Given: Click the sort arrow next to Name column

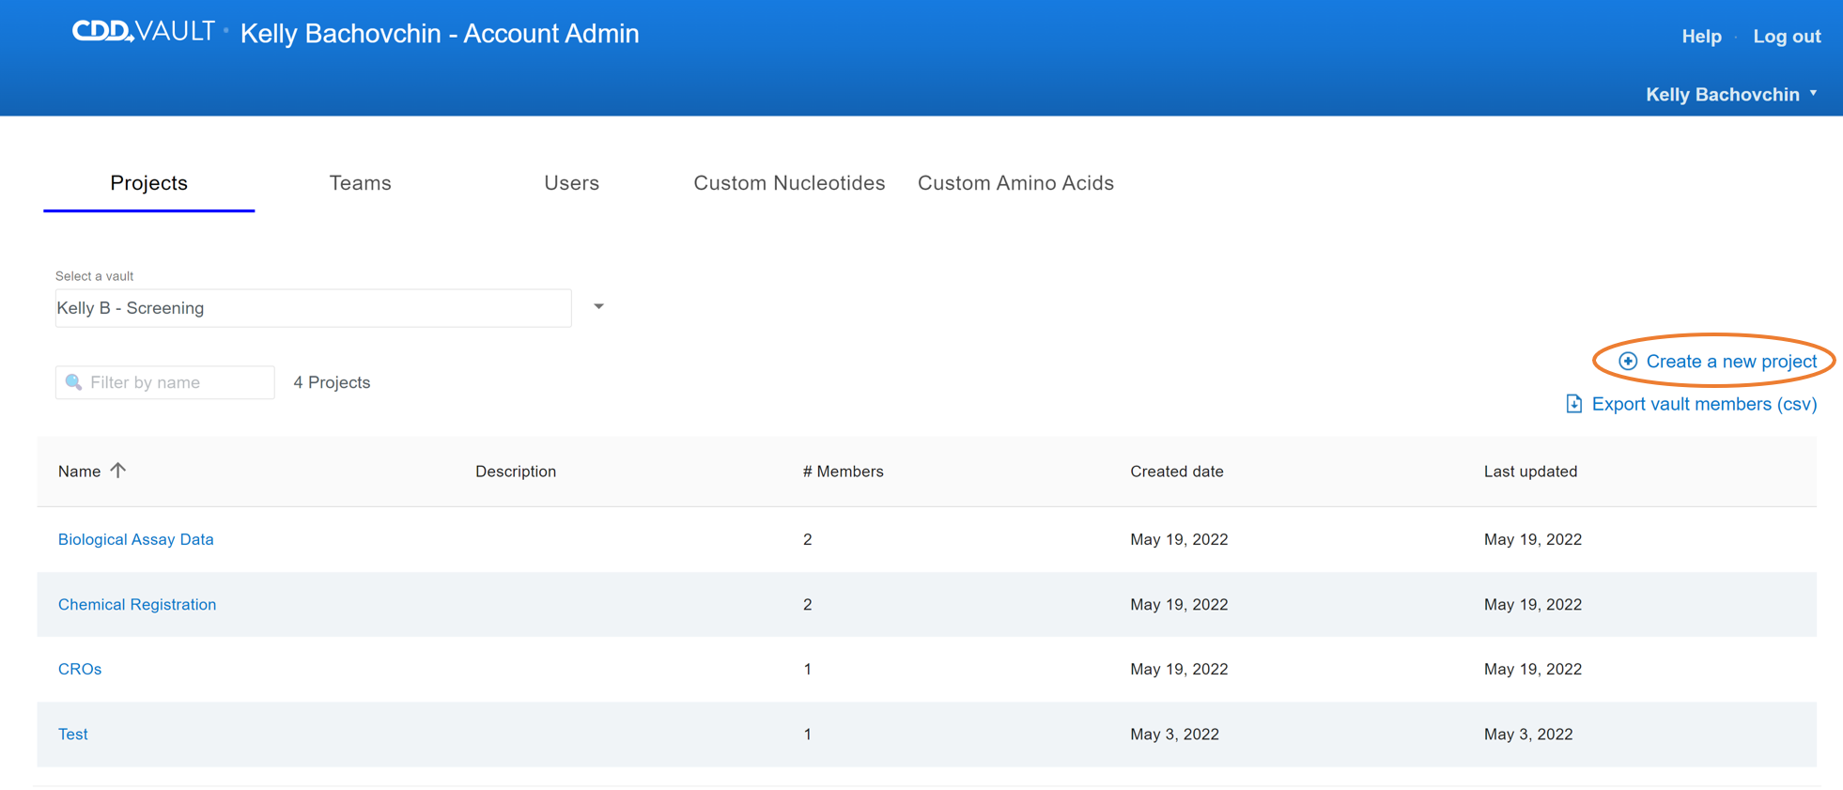Looking at the screenshot, I should click(x=117, y=471).
